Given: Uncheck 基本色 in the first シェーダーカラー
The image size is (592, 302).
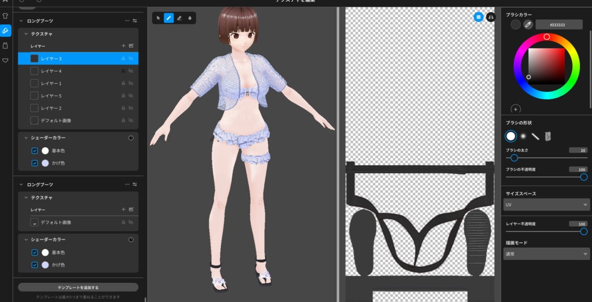Looking at the screenshot, I should pos(35,151).
